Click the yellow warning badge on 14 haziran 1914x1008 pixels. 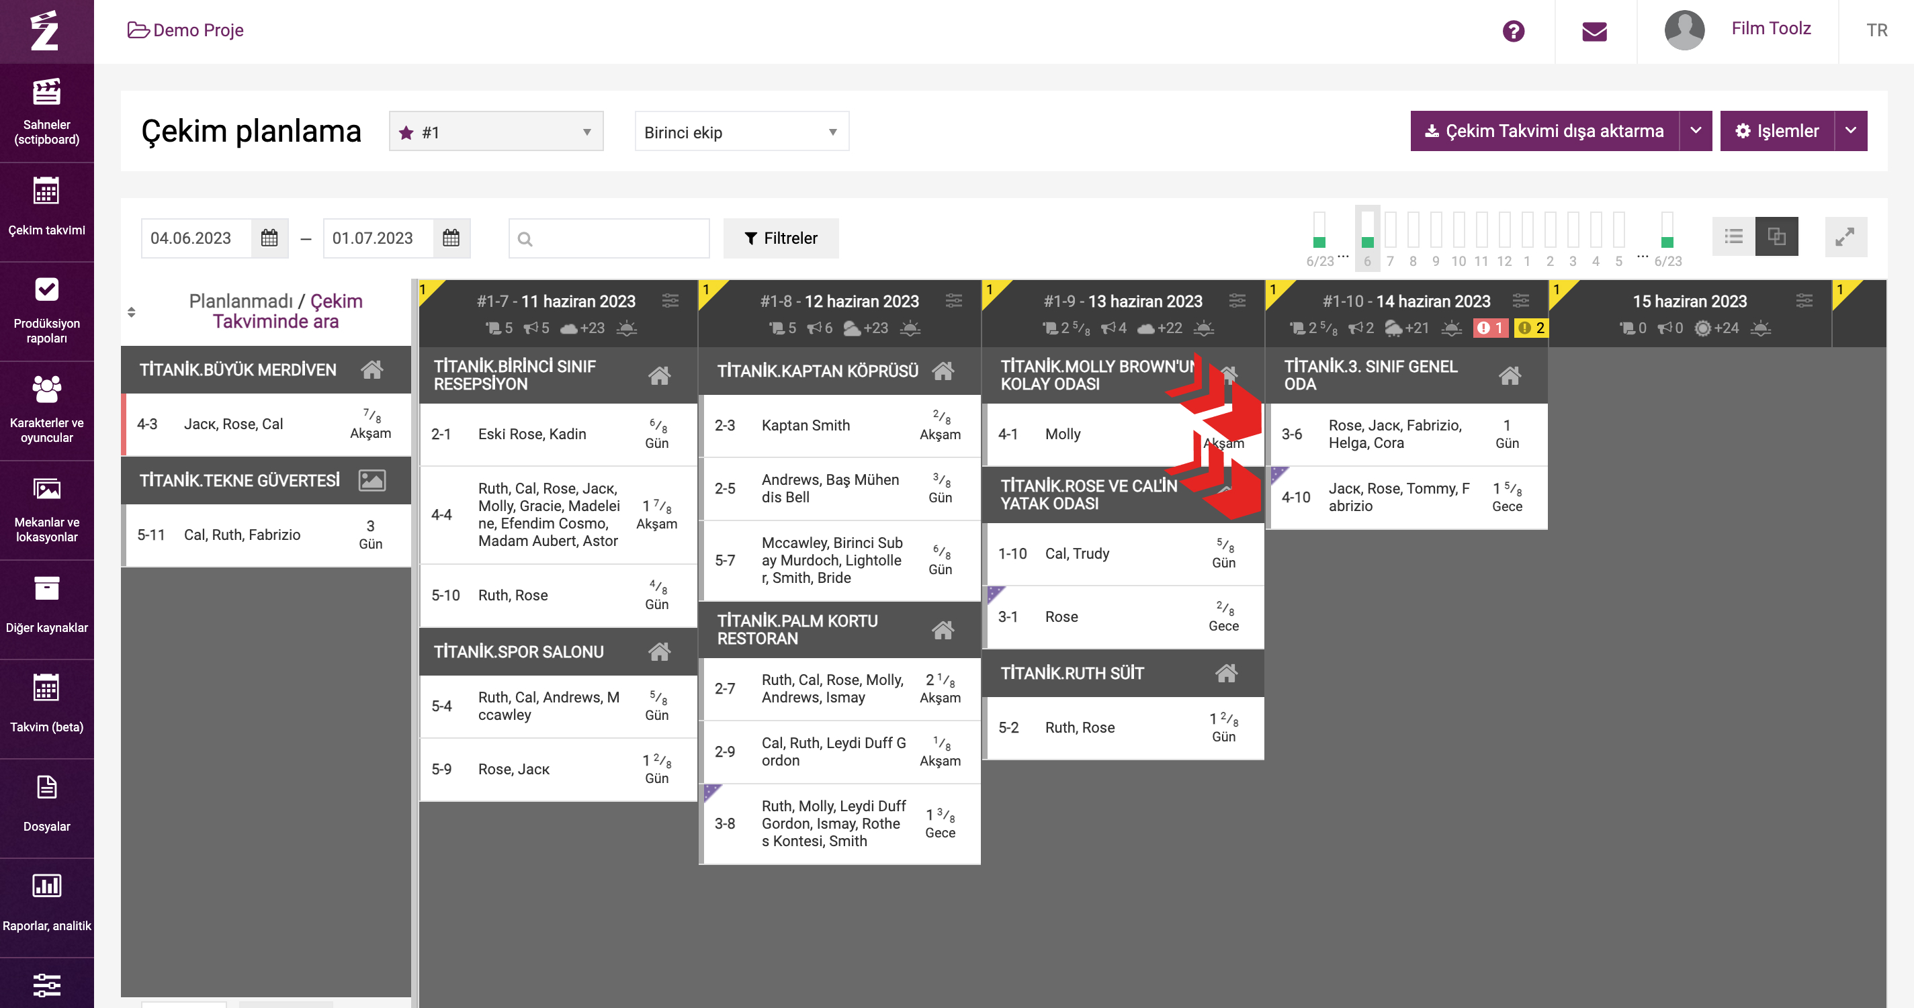[x=1530, y=328]
